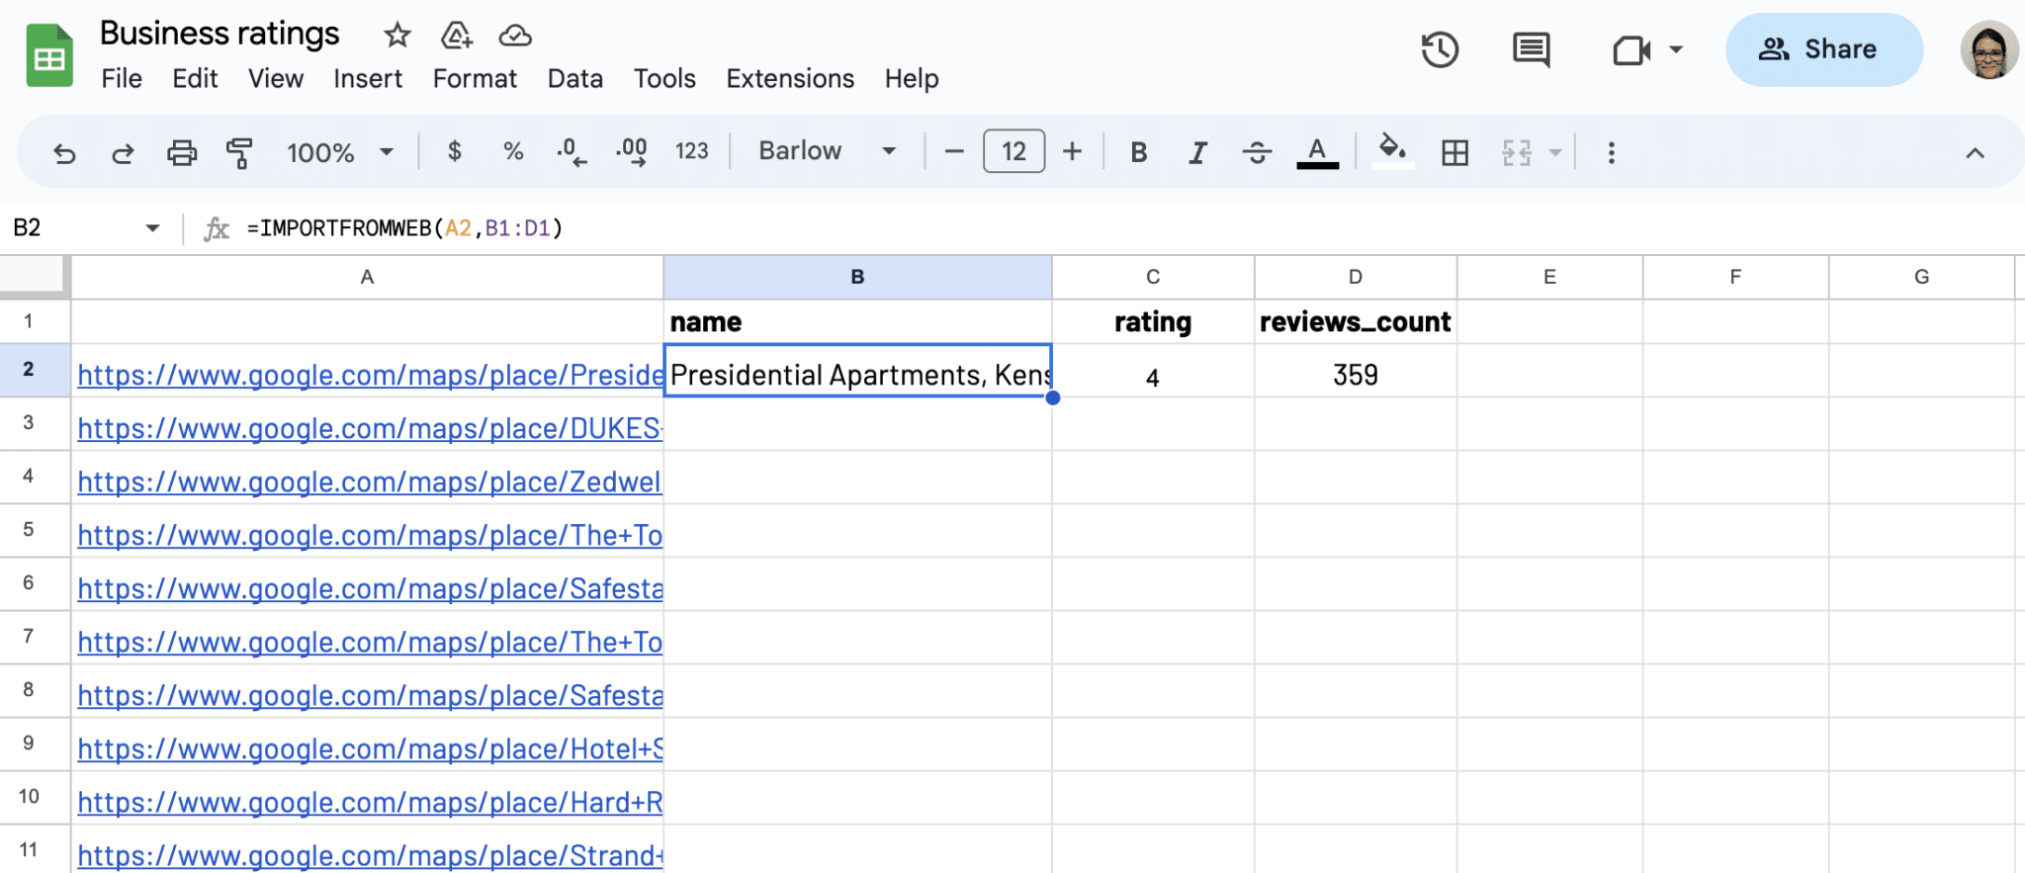Image resolution: width=2025 pixels, height=873 pixels.
Task: Click the merge cells icon
Action: pos(1517,152)
